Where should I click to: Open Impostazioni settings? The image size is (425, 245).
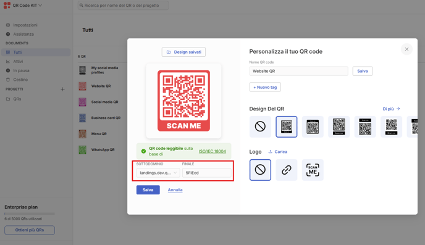25,25
